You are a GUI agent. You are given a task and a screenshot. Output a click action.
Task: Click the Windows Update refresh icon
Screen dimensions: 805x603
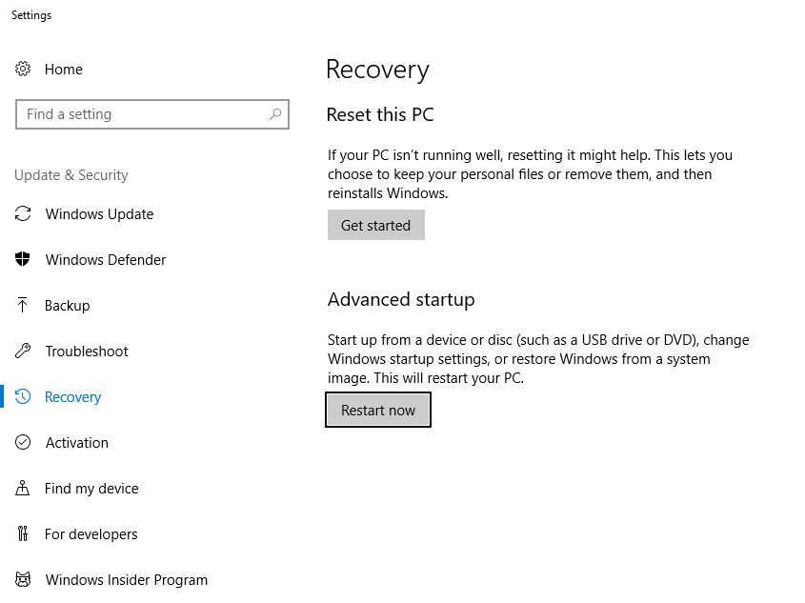(x=23, y=214)
